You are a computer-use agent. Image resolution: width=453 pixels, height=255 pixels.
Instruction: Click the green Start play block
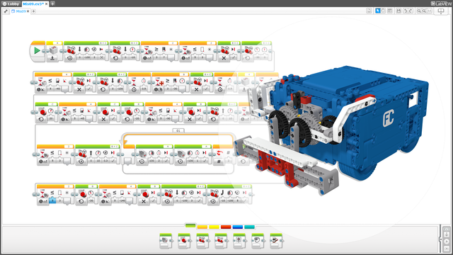click(37, 50)
